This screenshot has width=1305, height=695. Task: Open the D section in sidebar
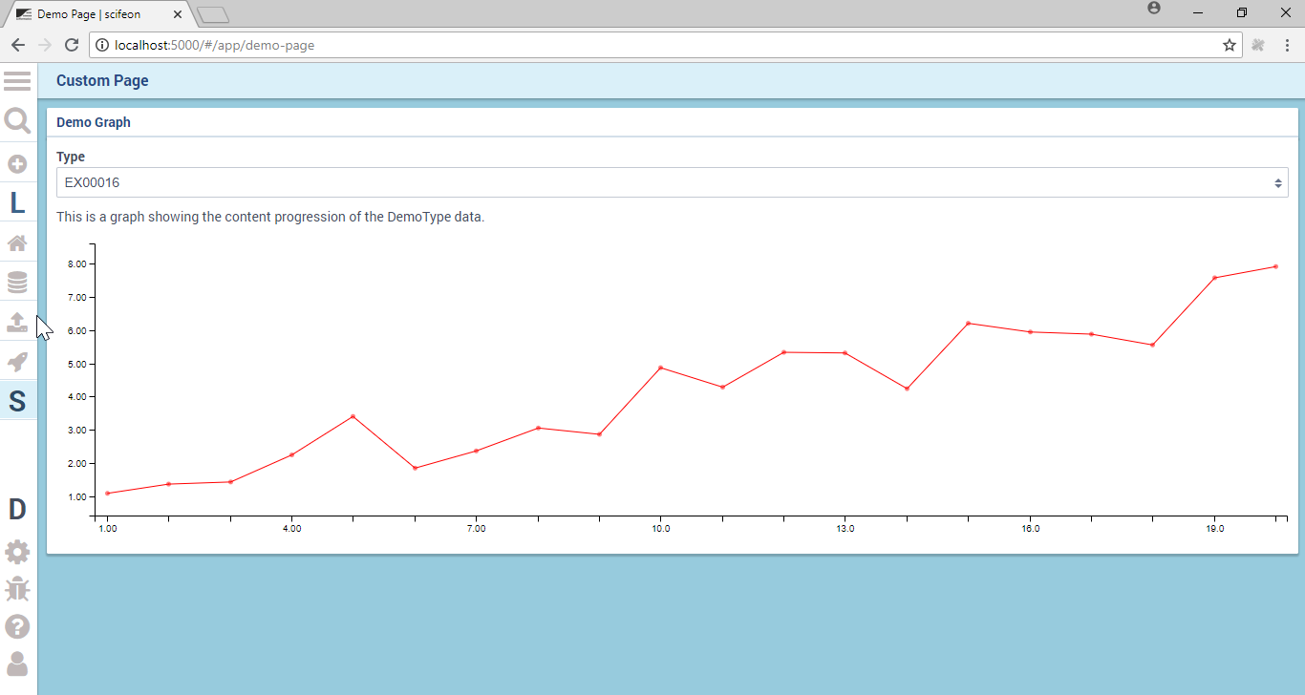pos(17,510)
